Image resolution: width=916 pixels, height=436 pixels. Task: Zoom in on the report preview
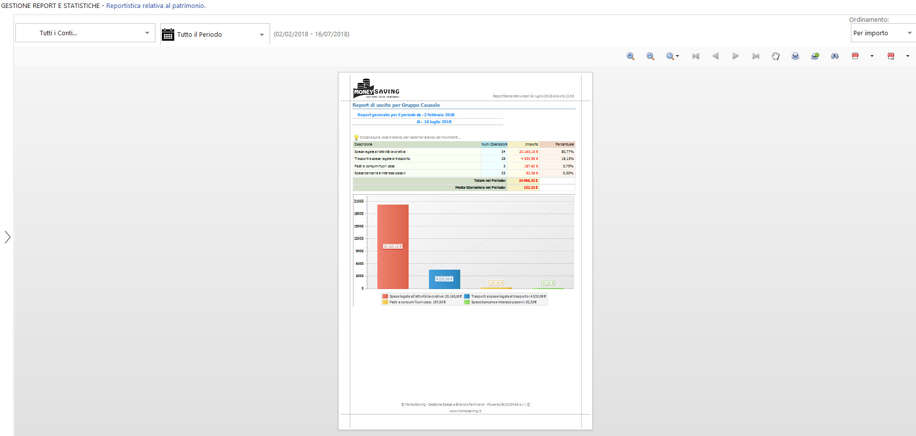(631, 56)
